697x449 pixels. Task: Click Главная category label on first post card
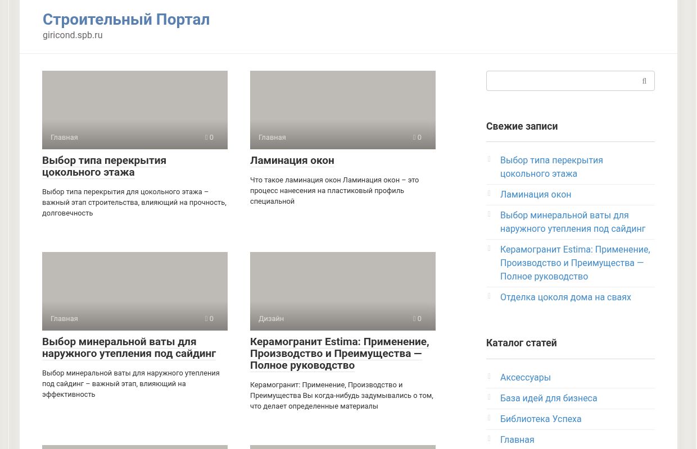click(64, 138)
